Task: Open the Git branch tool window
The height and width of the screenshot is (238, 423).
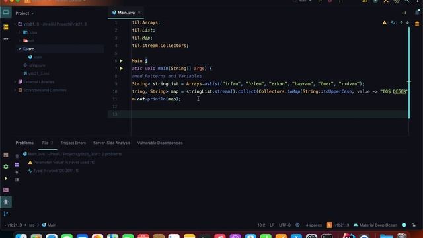Action: tap(6, 214)
